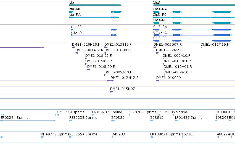Select the LP01426.5prime label

pos(189,118)
